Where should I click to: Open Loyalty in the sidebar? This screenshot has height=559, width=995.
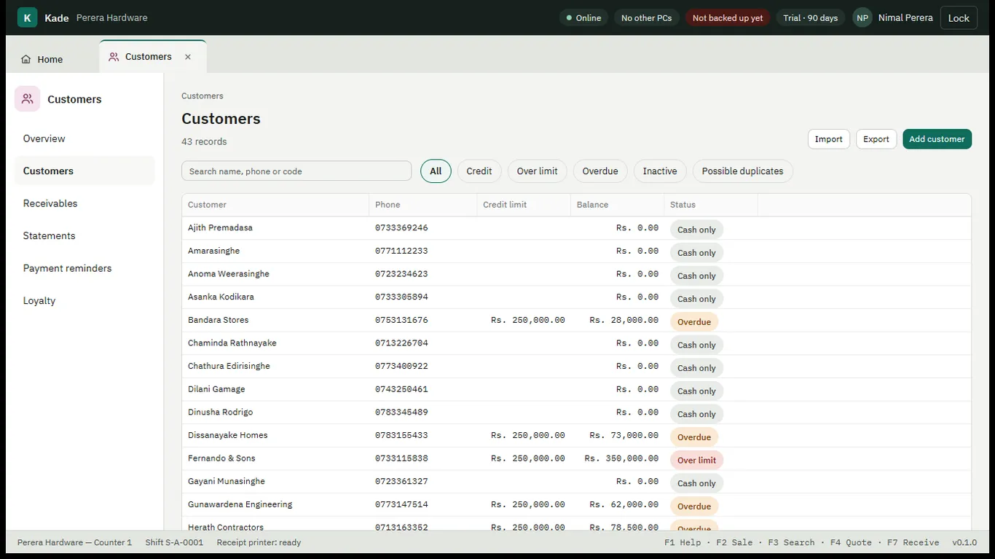(x=84, y=300)
